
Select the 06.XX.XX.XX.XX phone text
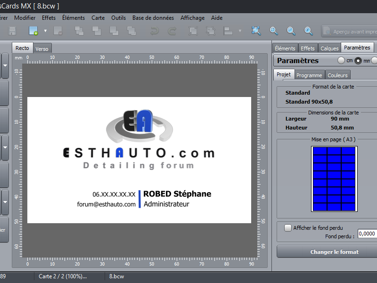114,194
